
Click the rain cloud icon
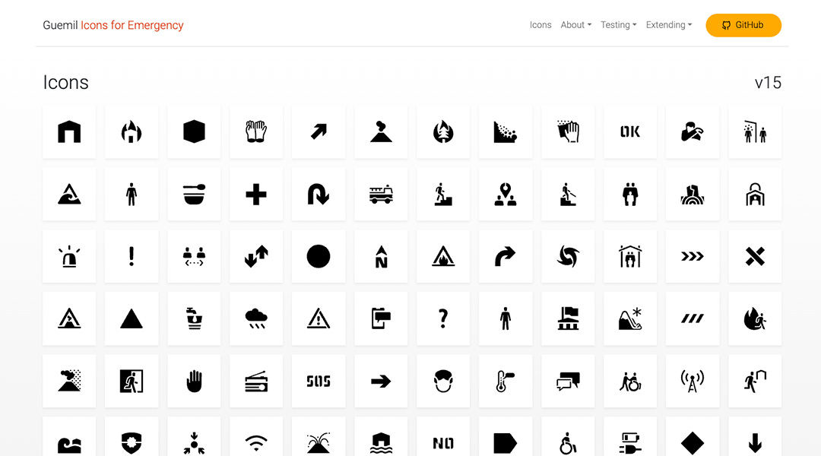click(256, 319)
